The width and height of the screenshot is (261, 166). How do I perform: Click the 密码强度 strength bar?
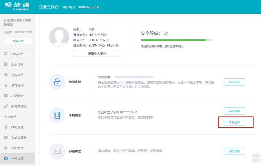(134, 77)
